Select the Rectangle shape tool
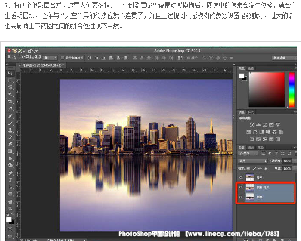Screen dimensions: 301x241 [x=10, y=194]
